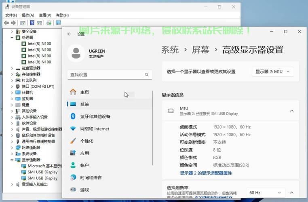The width and height of the screenshot is (308, 202).
Task: Click 系统 in the breadcrumb header
Action: point(170,50)
